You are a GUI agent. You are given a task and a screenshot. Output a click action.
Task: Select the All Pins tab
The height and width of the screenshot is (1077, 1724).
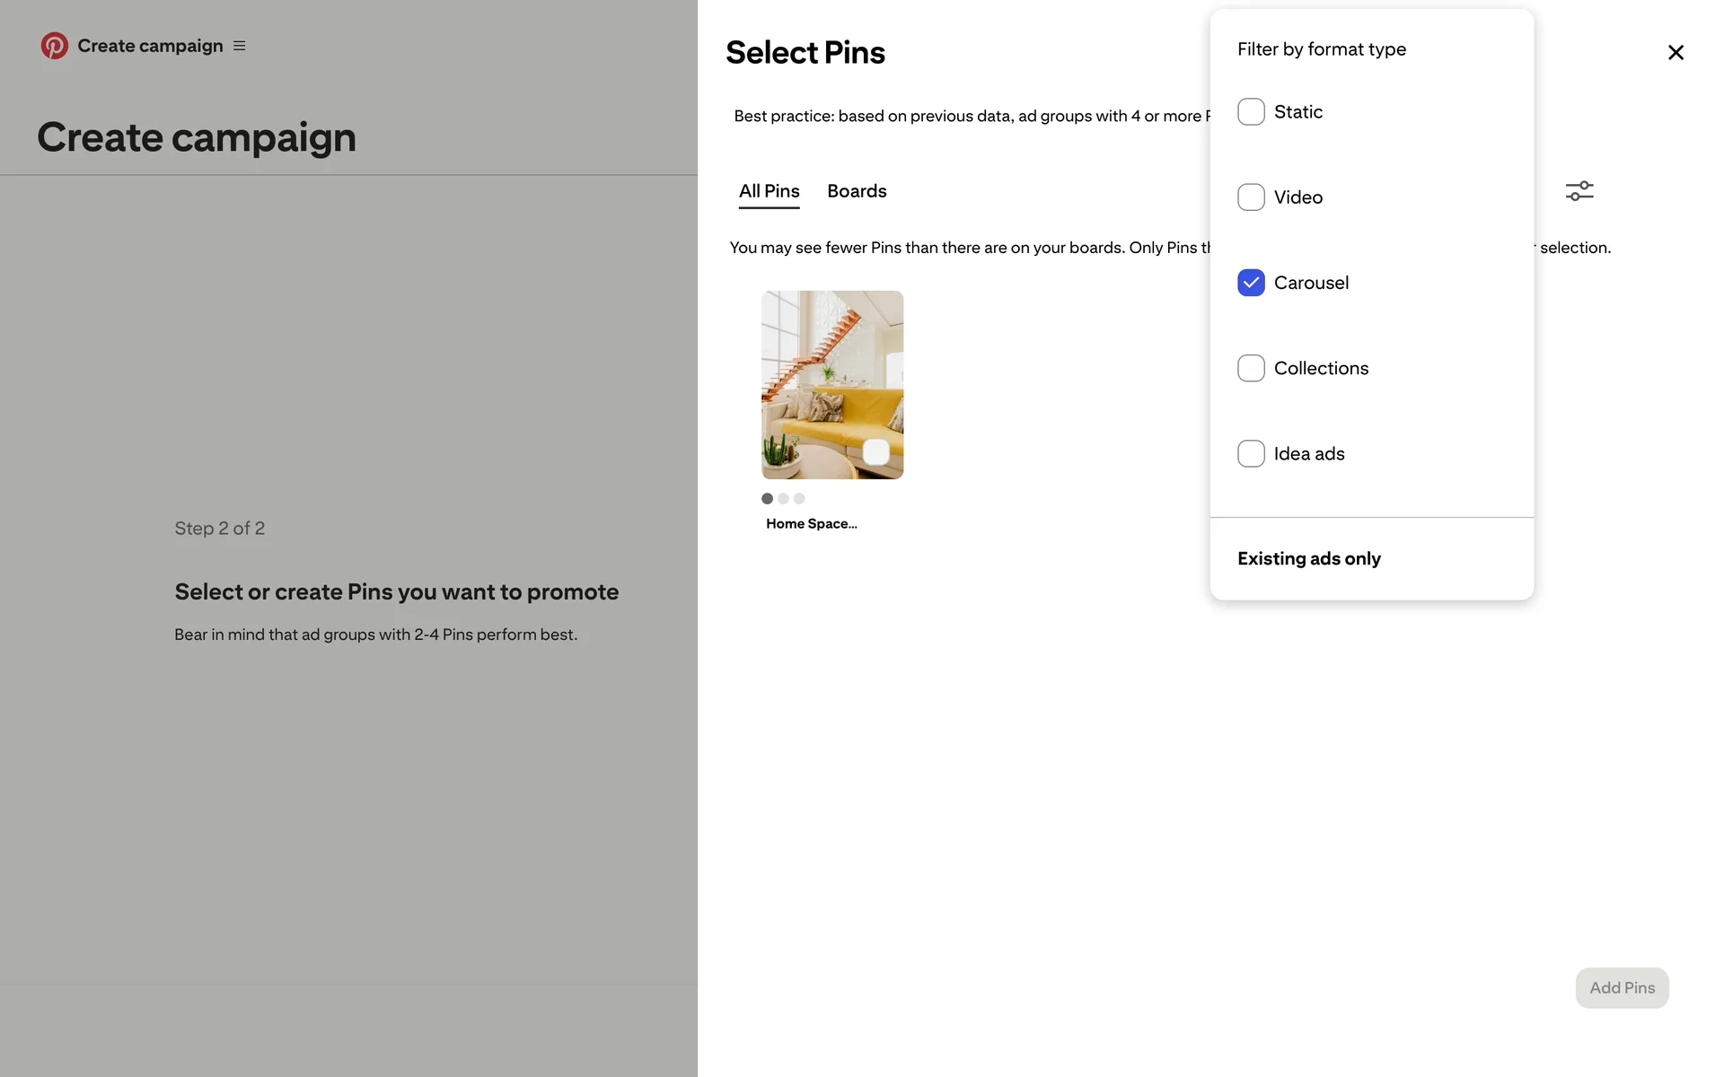point(769,191)
